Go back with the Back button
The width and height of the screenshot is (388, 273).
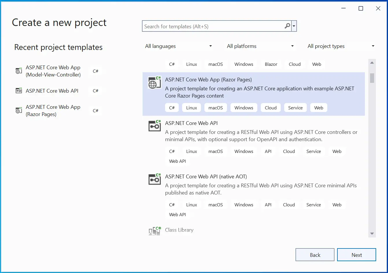click(x=315, y=255)
